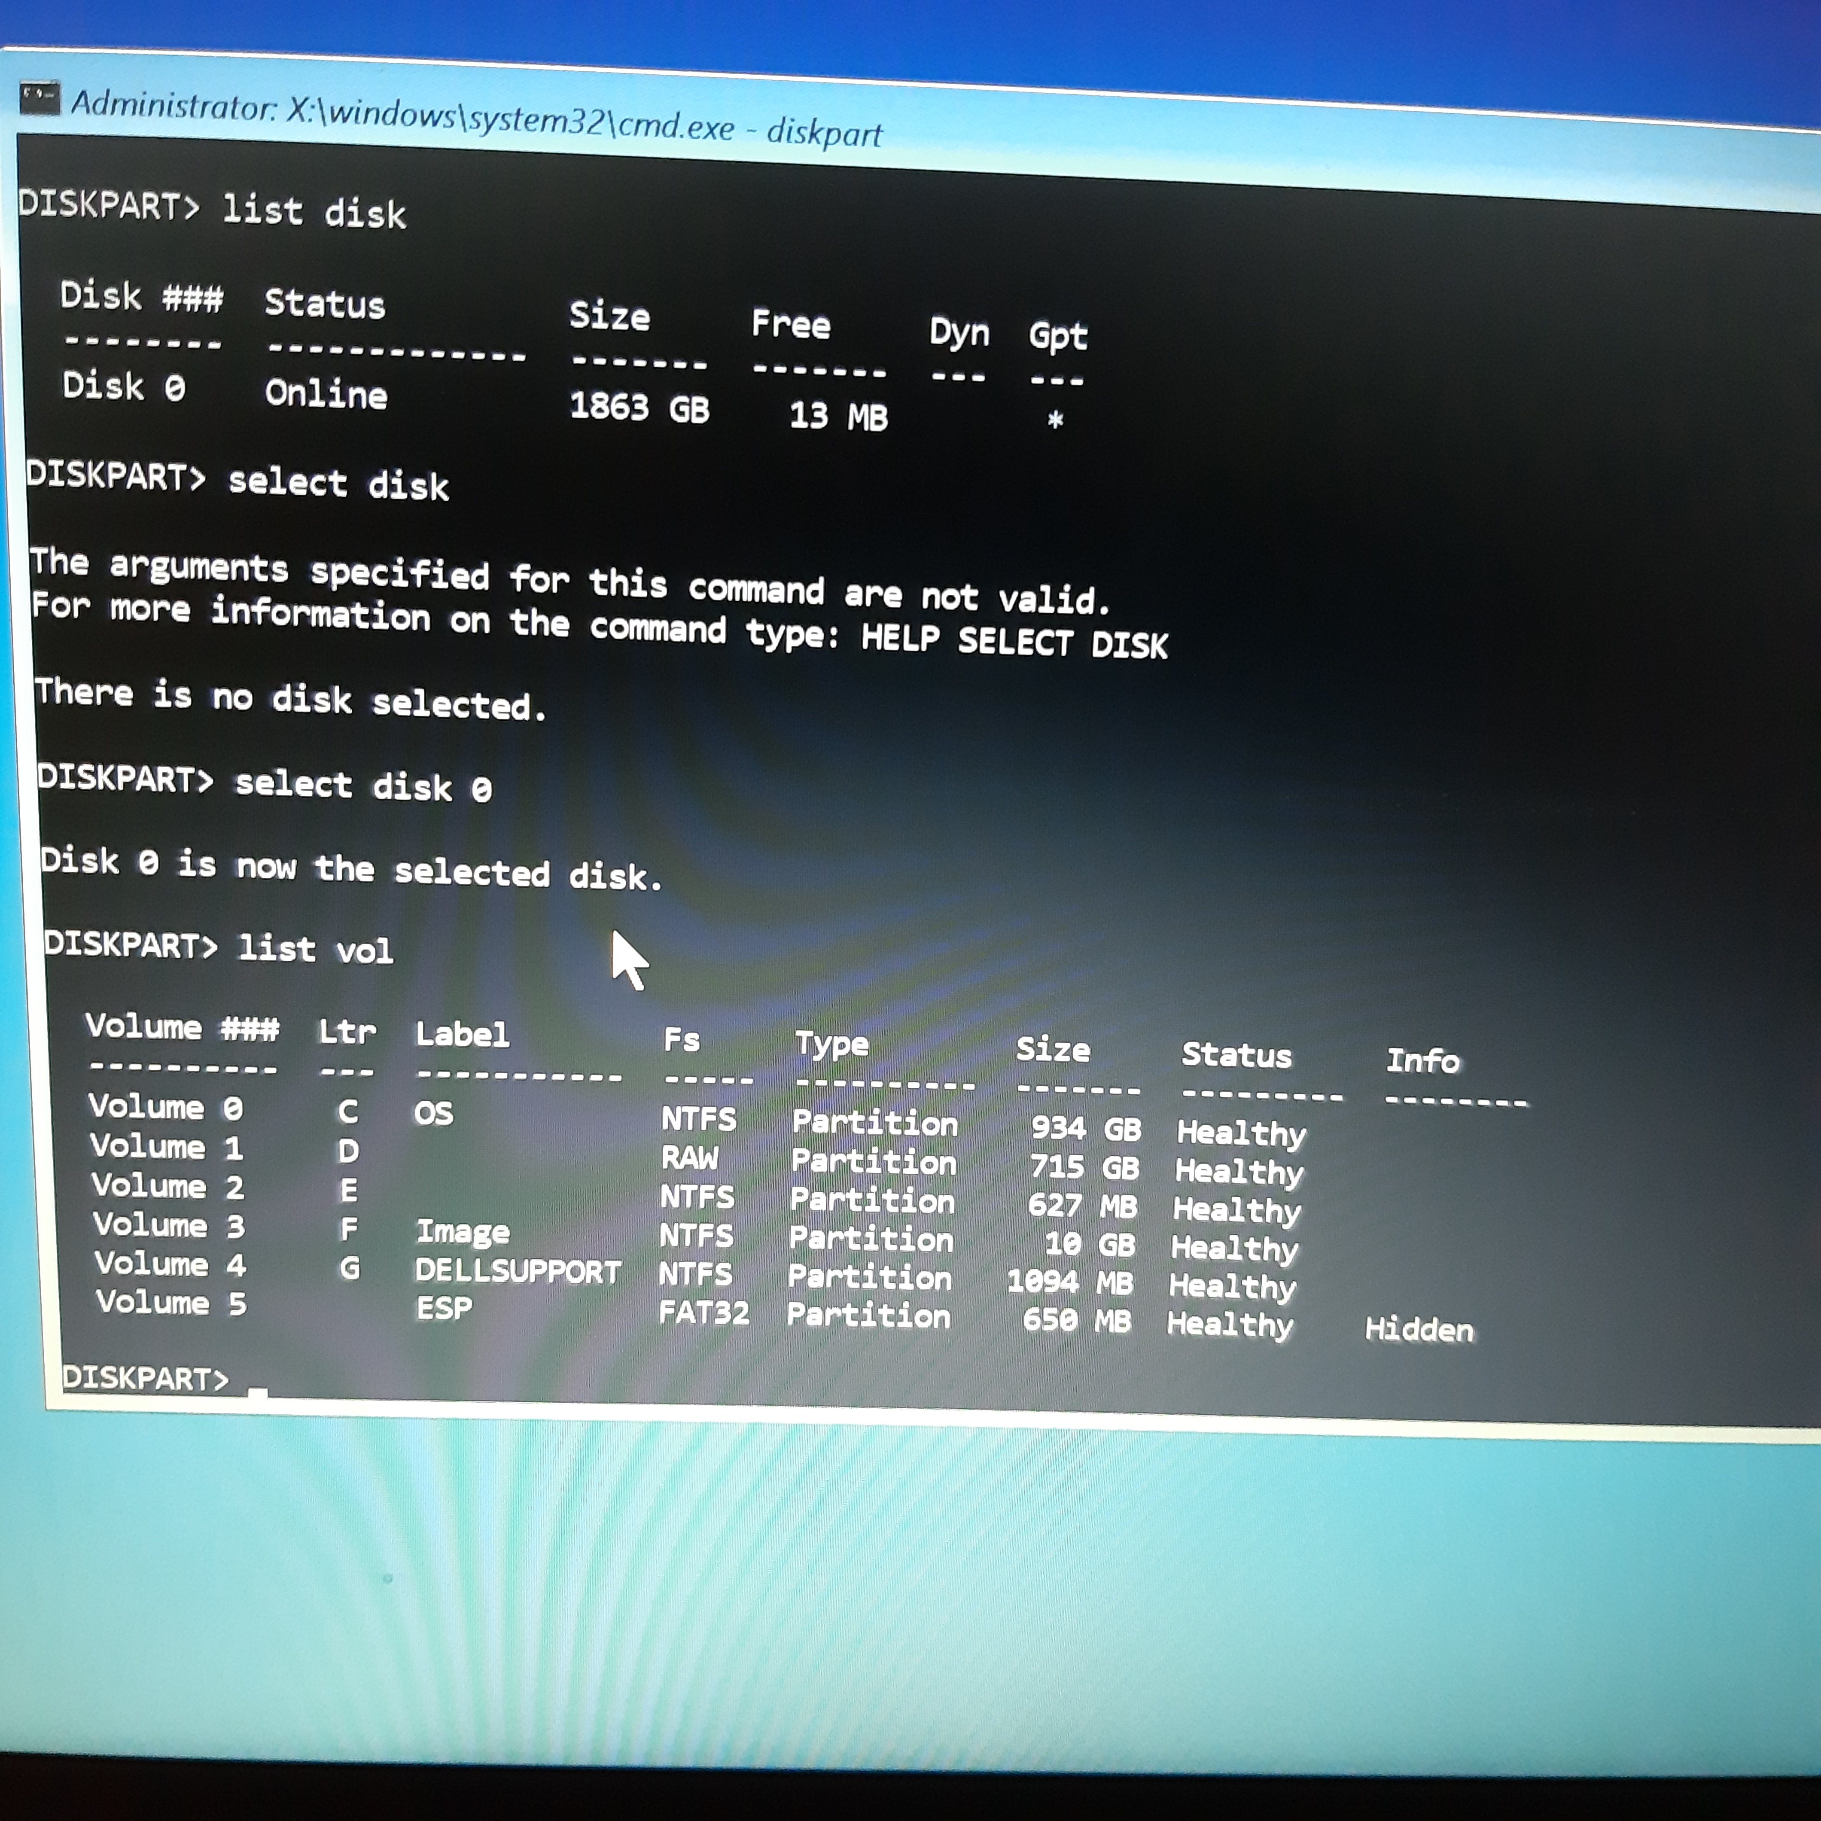Click the 'Volume 2' row label
Screen dimensions: 1821x1821
(168, 1186)
